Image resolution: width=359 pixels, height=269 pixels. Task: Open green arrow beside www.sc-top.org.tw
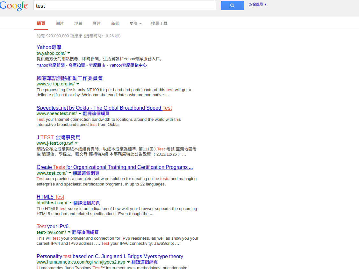tap(78, 84)
